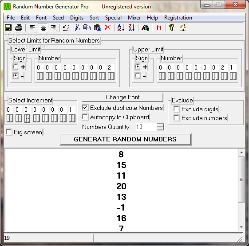Open the Seed menu
Screen dimensions: 249x246
[x=58, y=18]
